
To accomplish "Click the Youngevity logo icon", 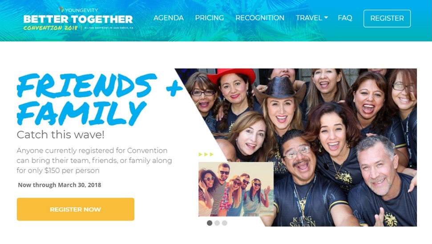I will [x=61, y=10].
